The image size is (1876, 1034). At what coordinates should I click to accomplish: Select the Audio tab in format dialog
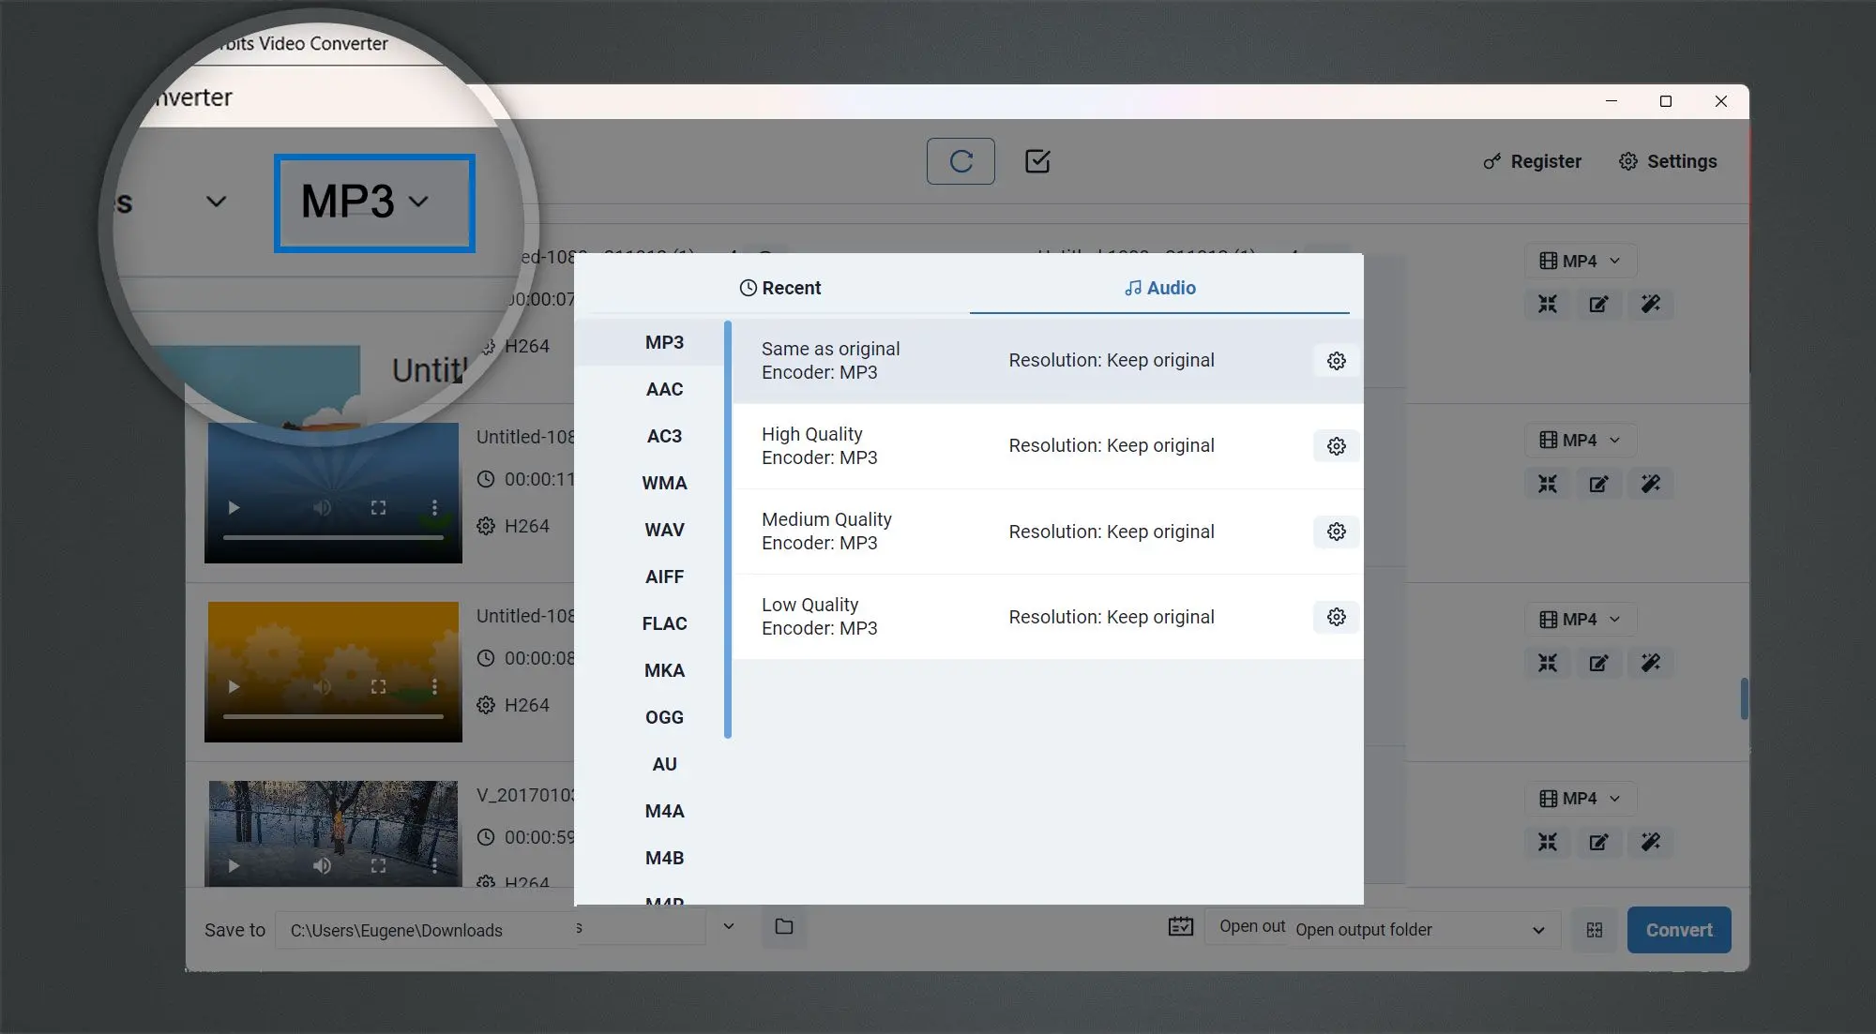tap(1159, 287)
